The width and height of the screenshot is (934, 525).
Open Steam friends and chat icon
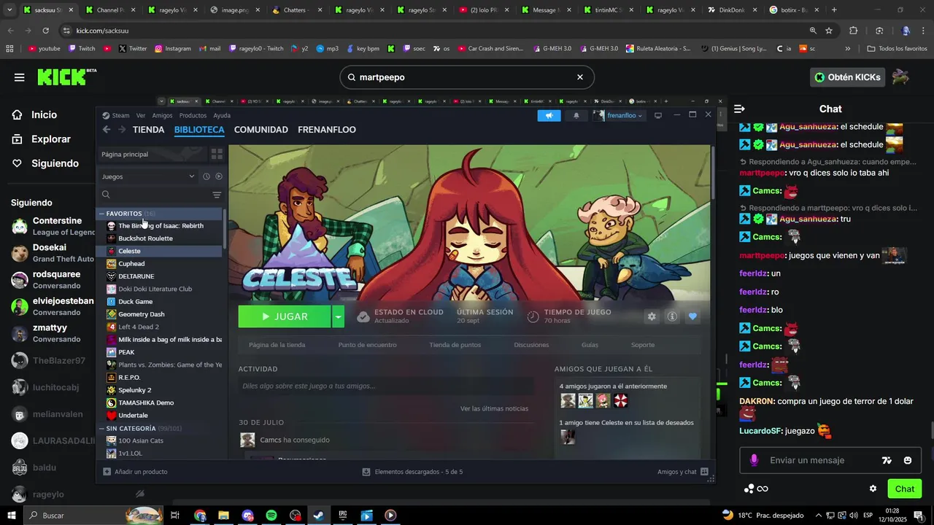(x=704, y=472)
